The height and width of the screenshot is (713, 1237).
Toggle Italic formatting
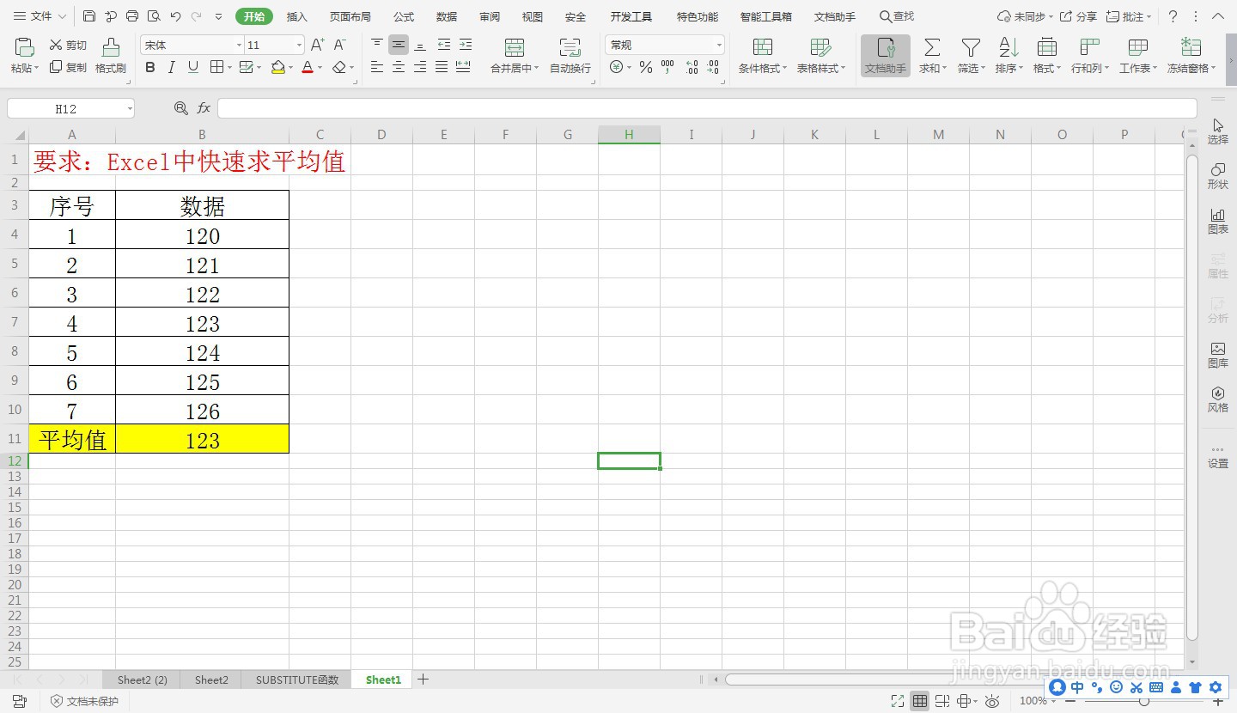click(x=172, y=67)
